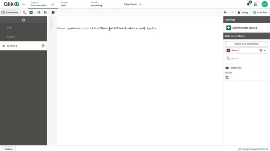
Task: Open the app launcher grid
Action: 256,4
